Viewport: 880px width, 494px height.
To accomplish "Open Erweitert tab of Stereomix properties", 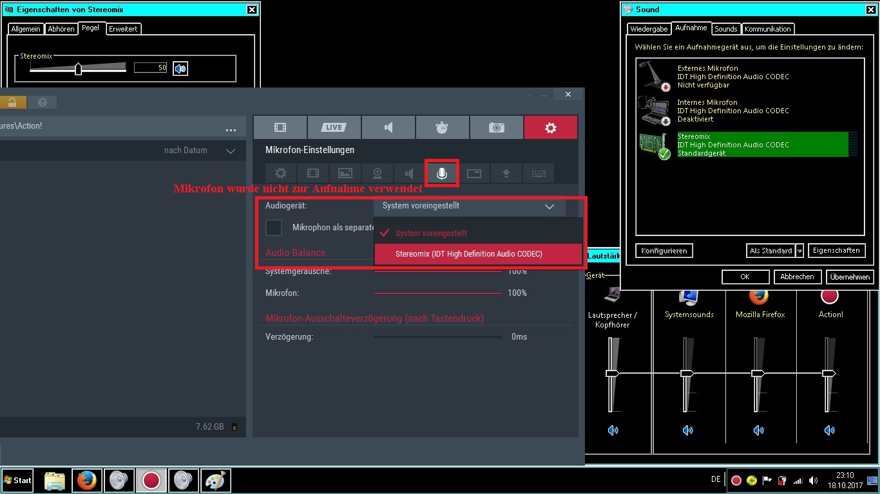I will point(122,29).
